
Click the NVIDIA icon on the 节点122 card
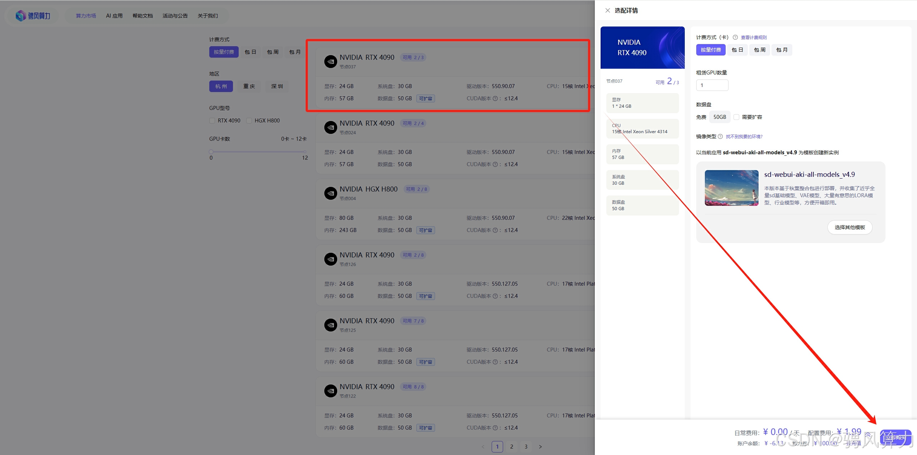[330, 391]
